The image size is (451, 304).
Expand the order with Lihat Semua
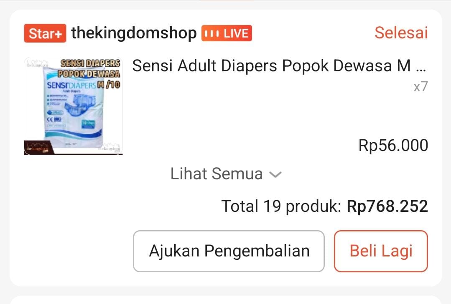tap(226, 173)
